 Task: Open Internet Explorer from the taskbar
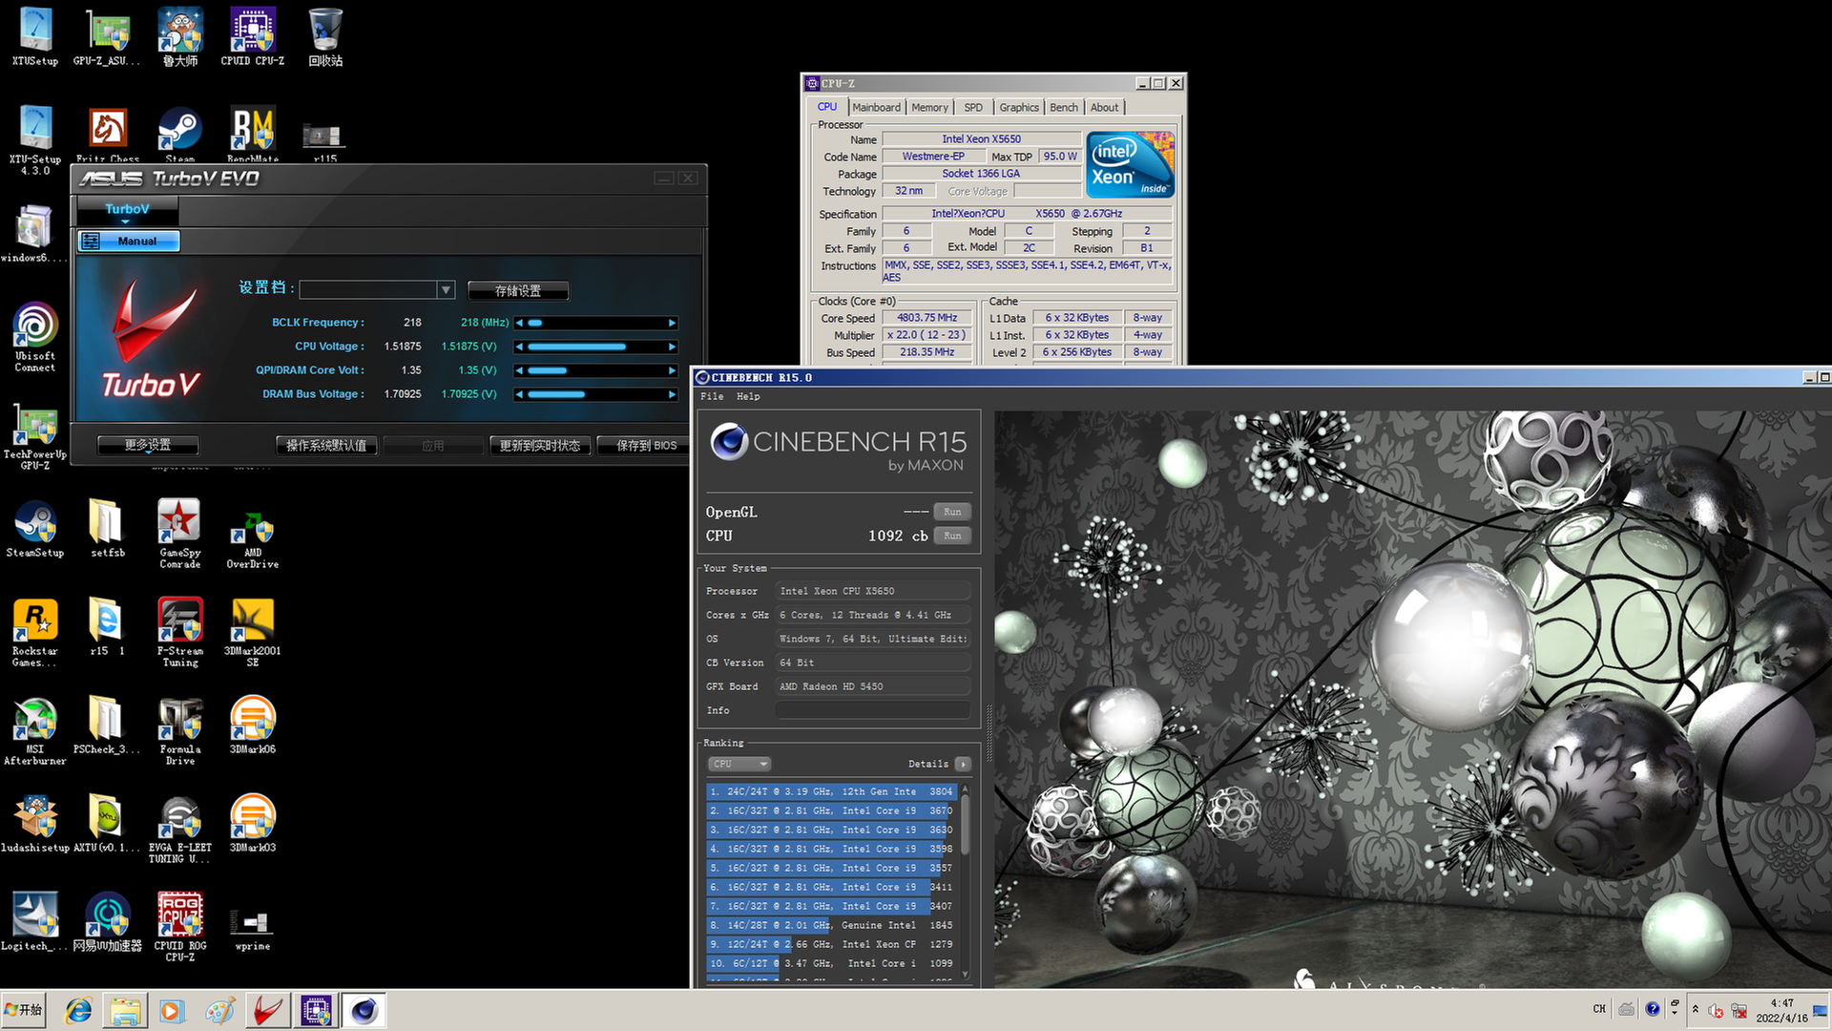78,1011
